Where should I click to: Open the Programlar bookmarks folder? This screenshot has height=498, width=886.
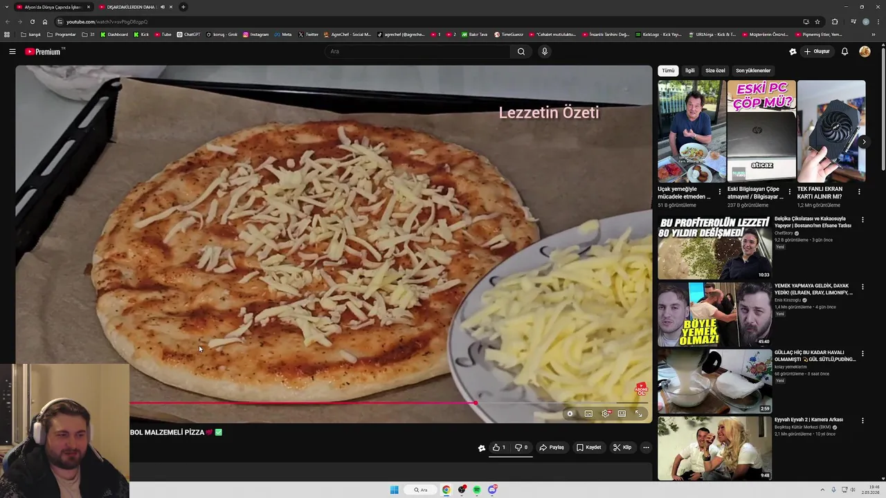tap(61, 34)
